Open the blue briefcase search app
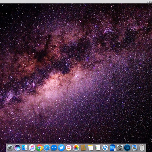 pyautogui.click(x=112, y=147)
